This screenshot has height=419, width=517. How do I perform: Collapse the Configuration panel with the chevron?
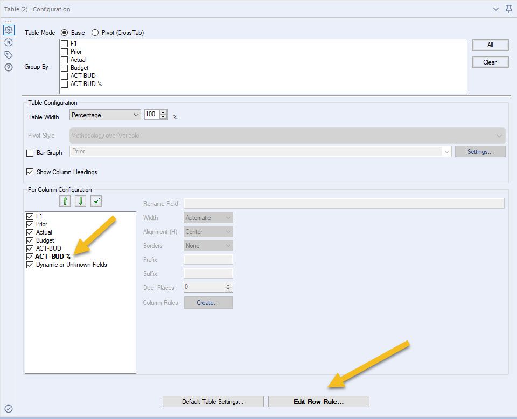(495, 9)
